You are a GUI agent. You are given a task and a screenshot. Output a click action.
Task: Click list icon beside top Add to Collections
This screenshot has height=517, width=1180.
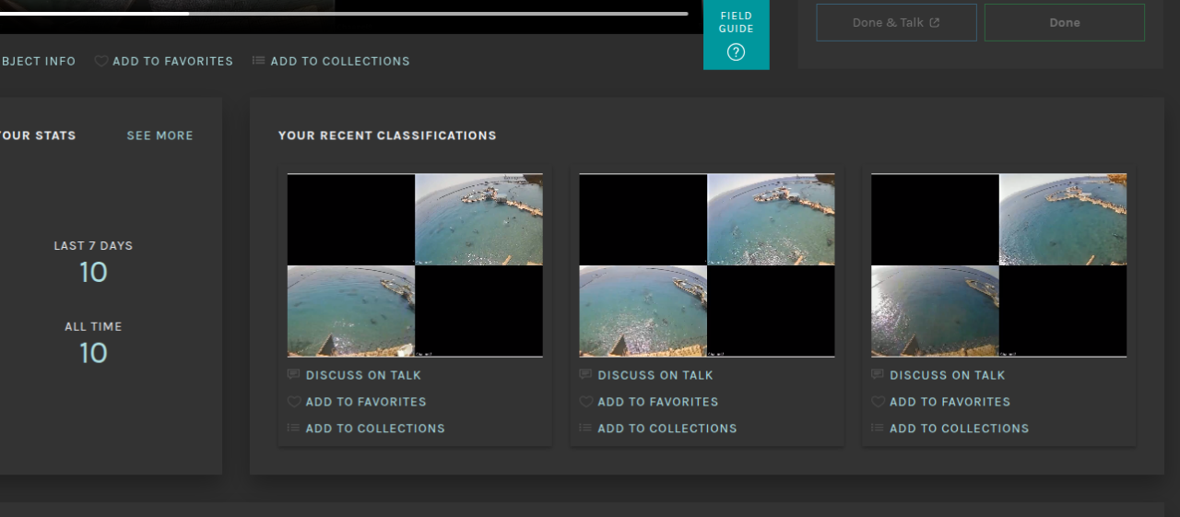(x=258, y=61)
